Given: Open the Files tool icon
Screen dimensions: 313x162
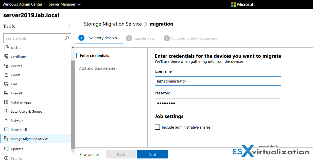Looking at the screenshot, I should [6, 84].
